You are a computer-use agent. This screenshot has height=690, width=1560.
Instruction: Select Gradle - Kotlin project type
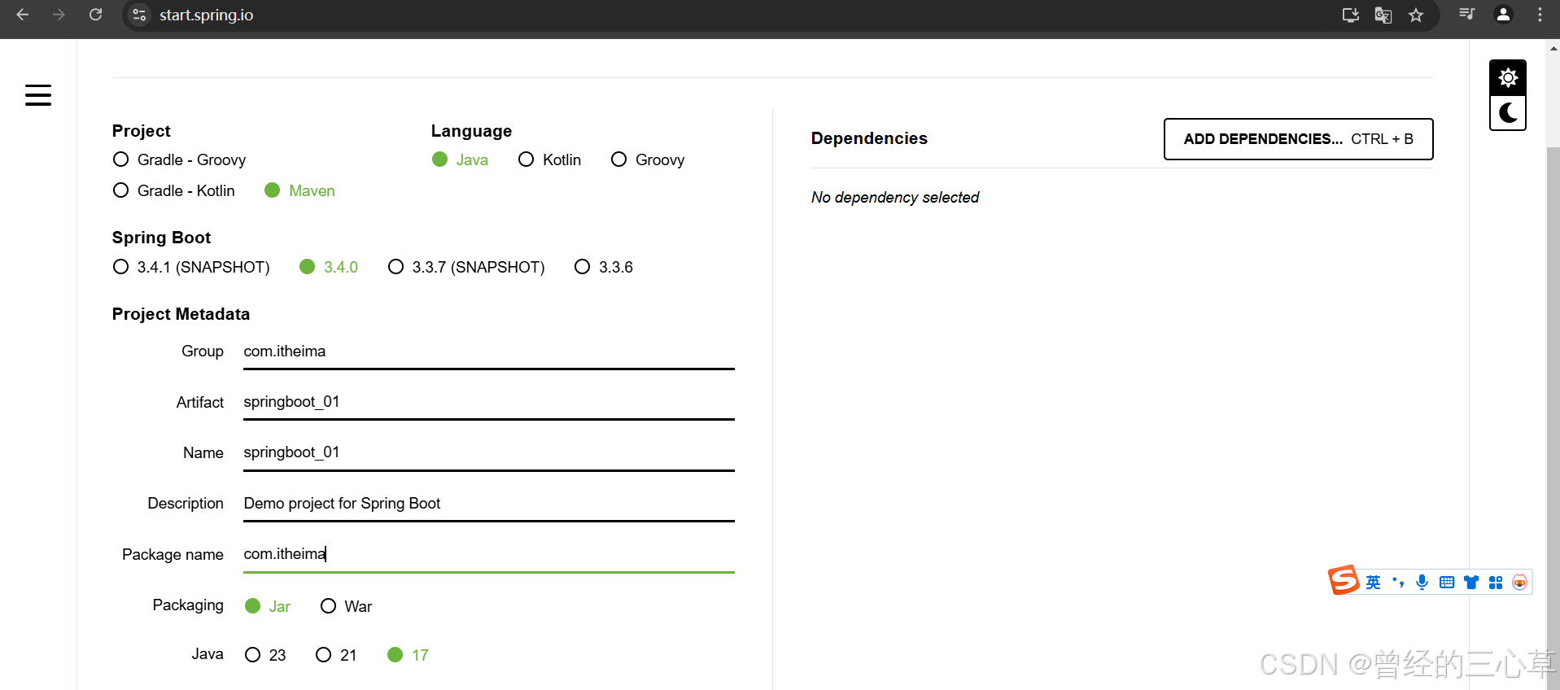(x=174, y=190)
